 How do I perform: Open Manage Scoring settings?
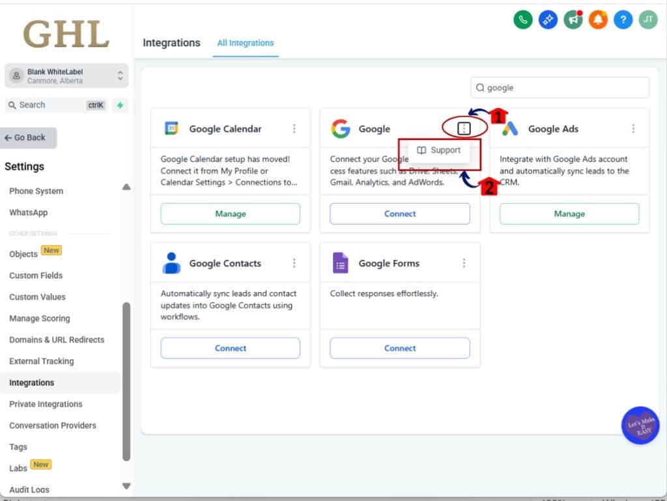coord(40,318)
